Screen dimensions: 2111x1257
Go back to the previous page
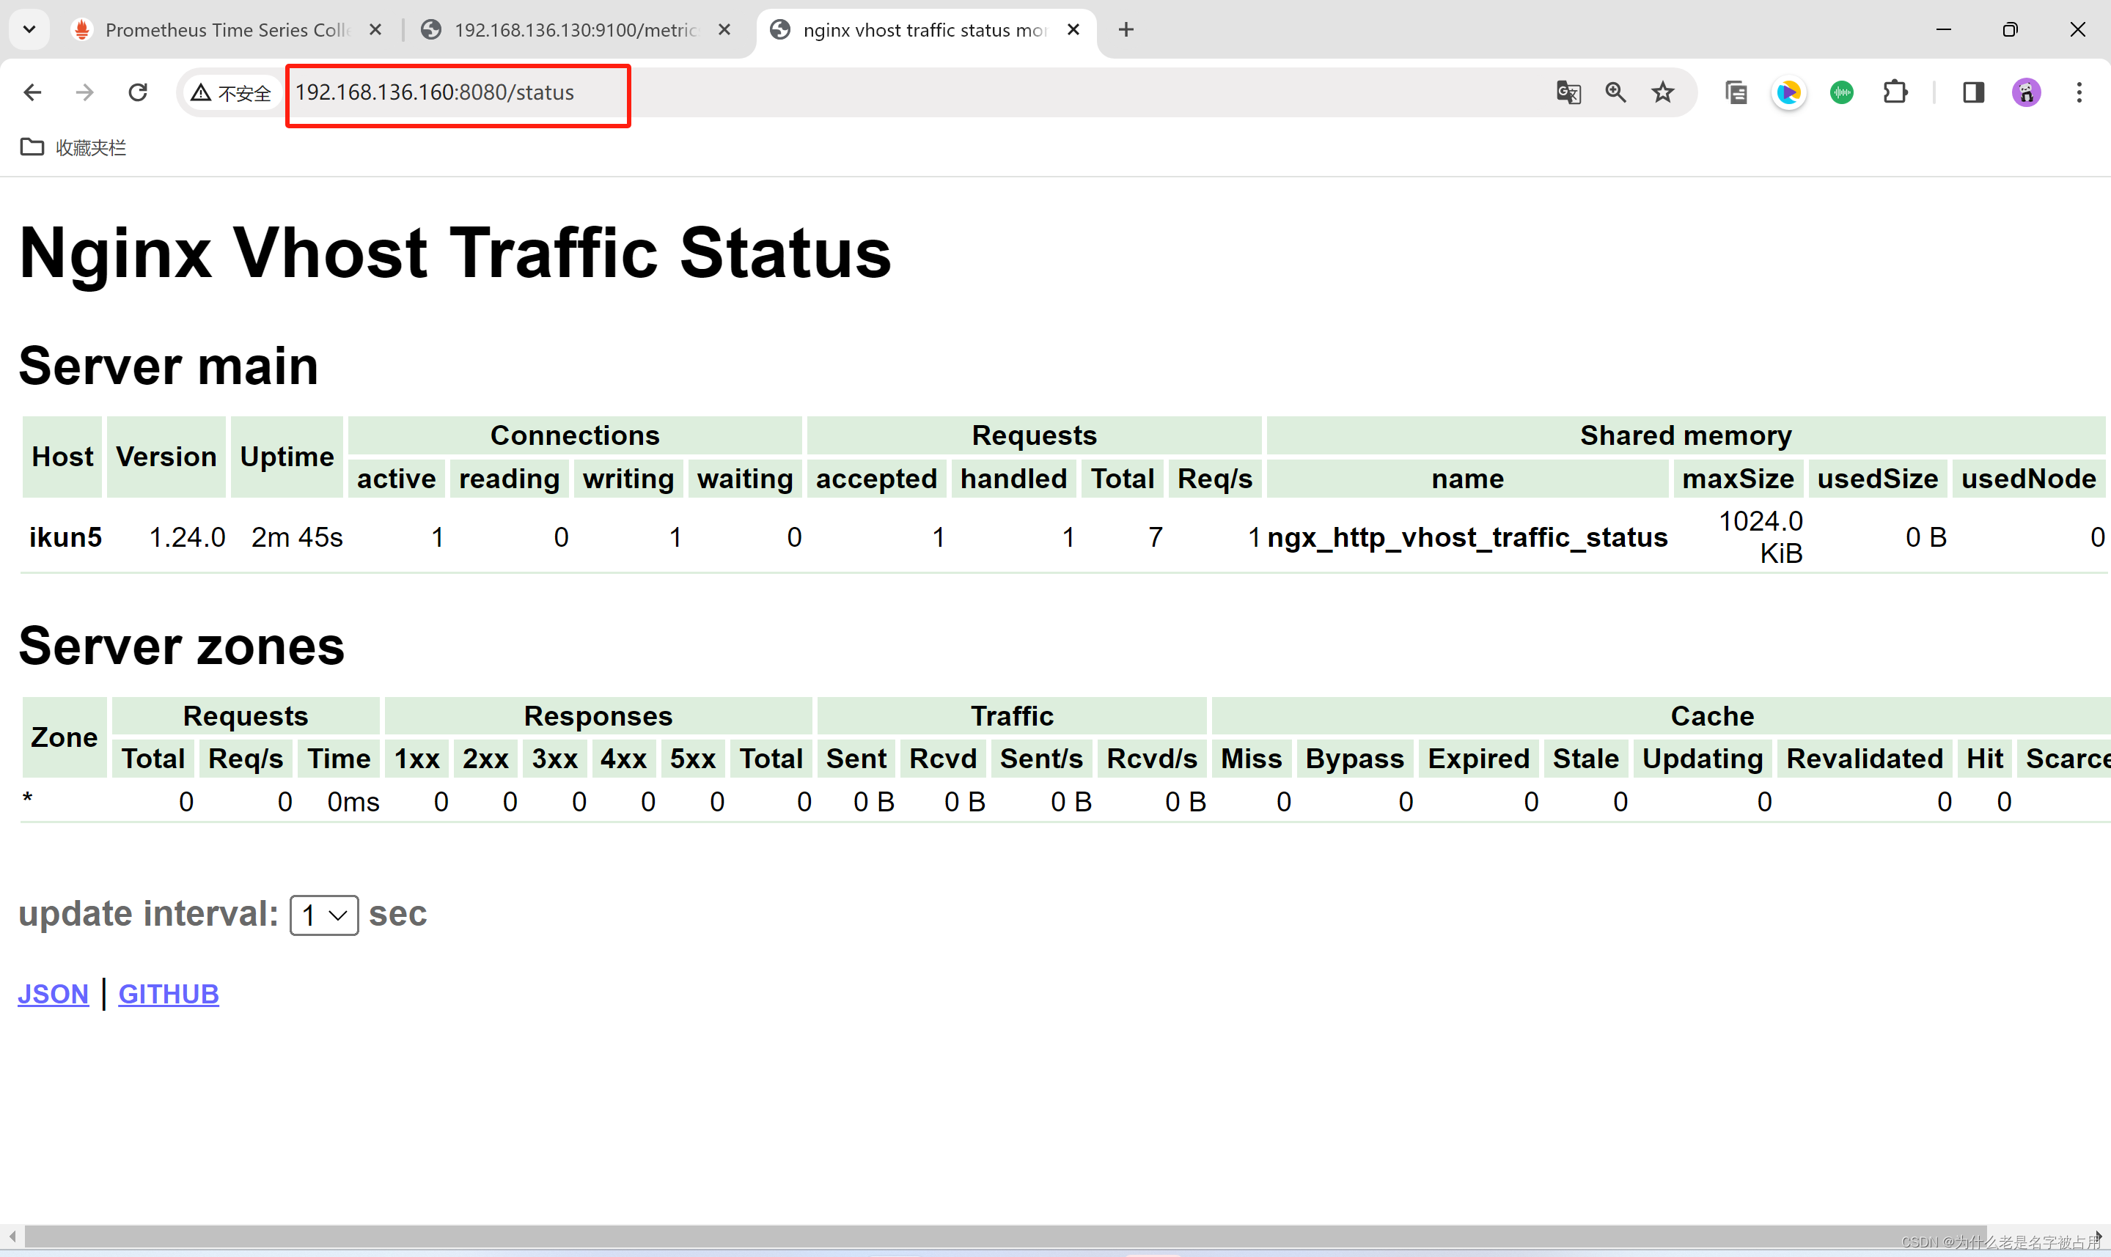[x=32, y=92]
